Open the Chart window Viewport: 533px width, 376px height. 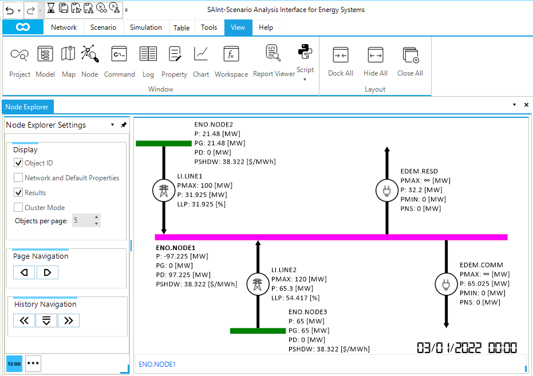tap(201, 61)
